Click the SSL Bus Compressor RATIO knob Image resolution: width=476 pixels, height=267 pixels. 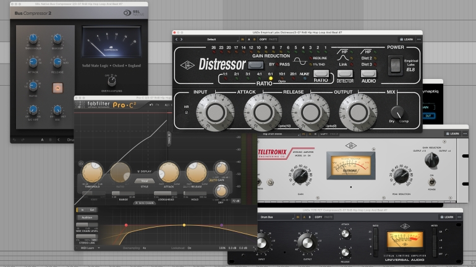pyautogui.click(x=33, y=86)
